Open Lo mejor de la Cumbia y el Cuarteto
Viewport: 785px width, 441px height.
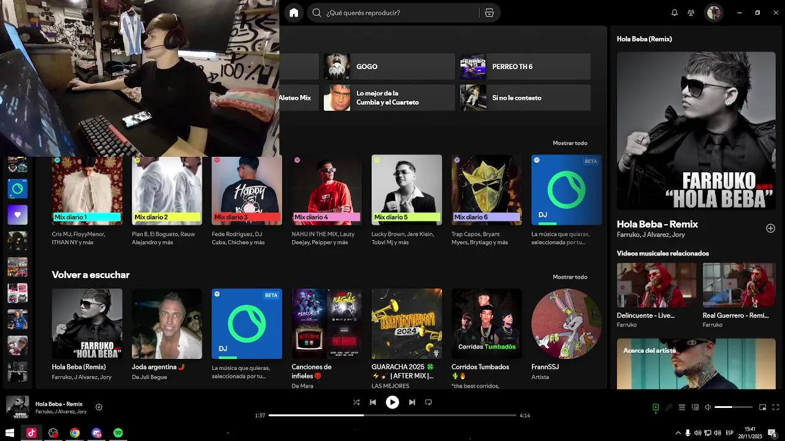click(389, 97)
